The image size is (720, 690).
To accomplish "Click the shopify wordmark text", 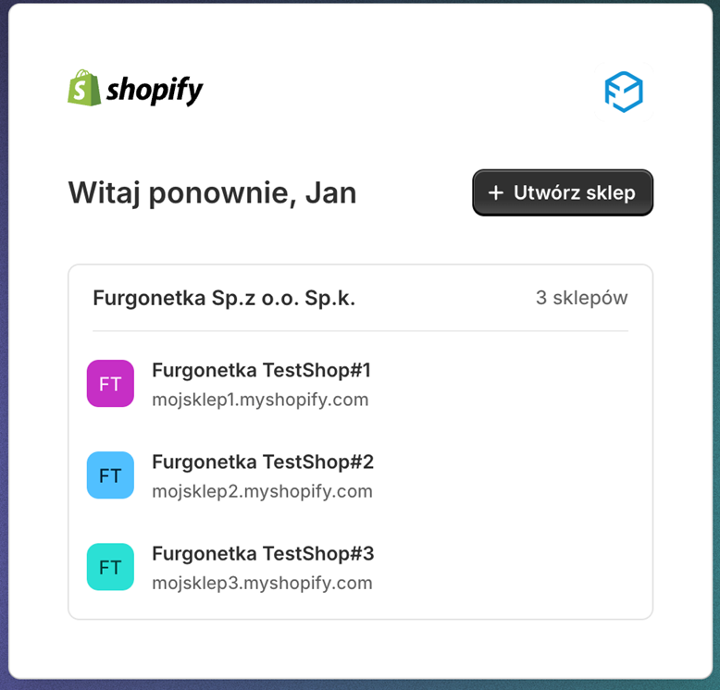I will (155, 90).
